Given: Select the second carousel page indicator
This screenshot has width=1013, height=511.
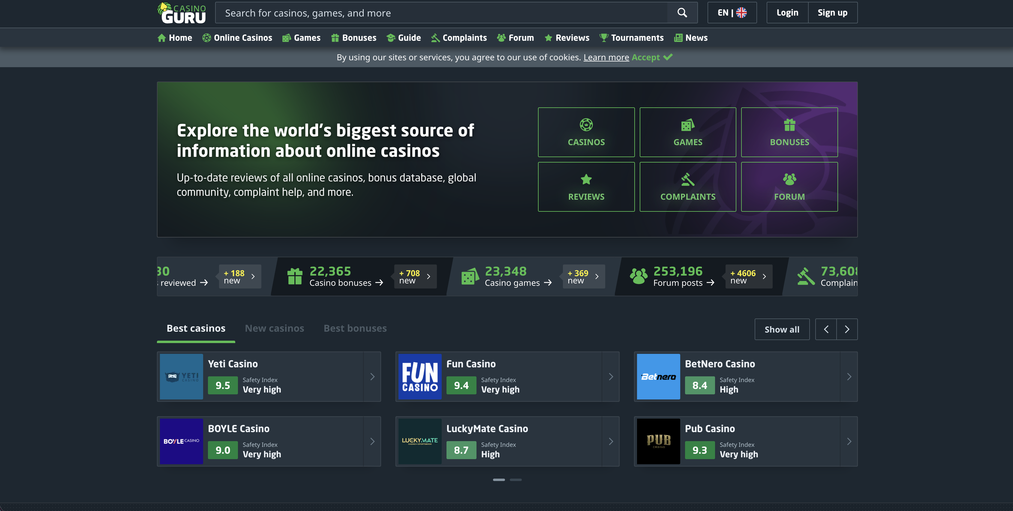Looking at the screenshot, I should click(516, 480).
